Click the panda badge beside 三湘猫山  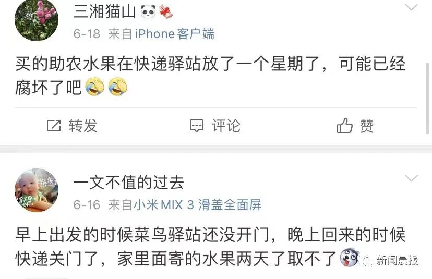pos(148,12)
